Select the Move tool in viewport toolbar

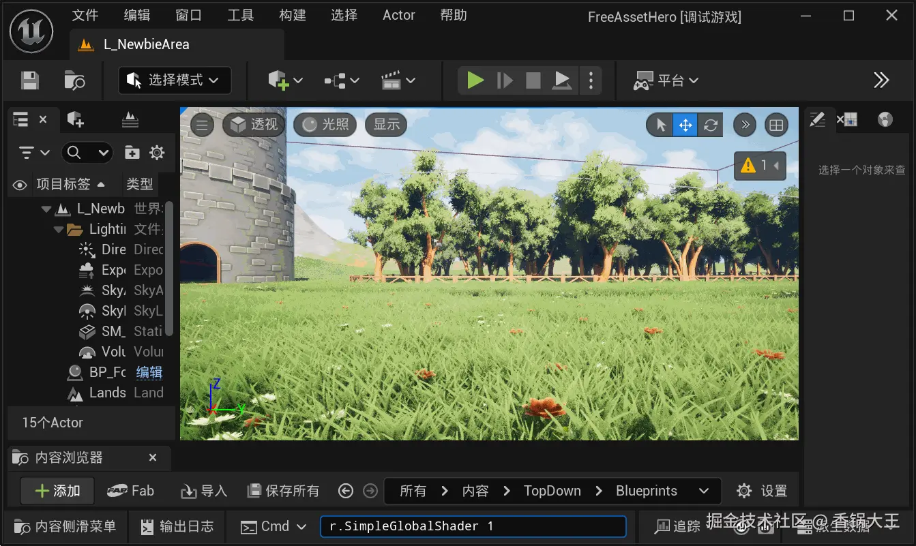685,124
